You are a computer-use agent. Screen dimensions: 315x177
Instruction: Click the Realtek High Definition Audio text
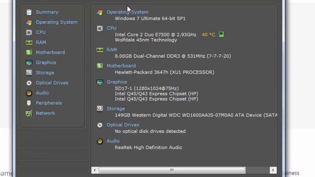click(148, 147)
